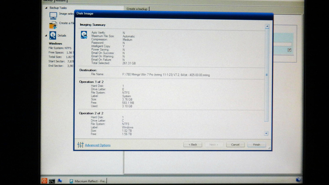Click the Total Selected 261.31 GB value
329x185 pixels.
tap(129, 63)
